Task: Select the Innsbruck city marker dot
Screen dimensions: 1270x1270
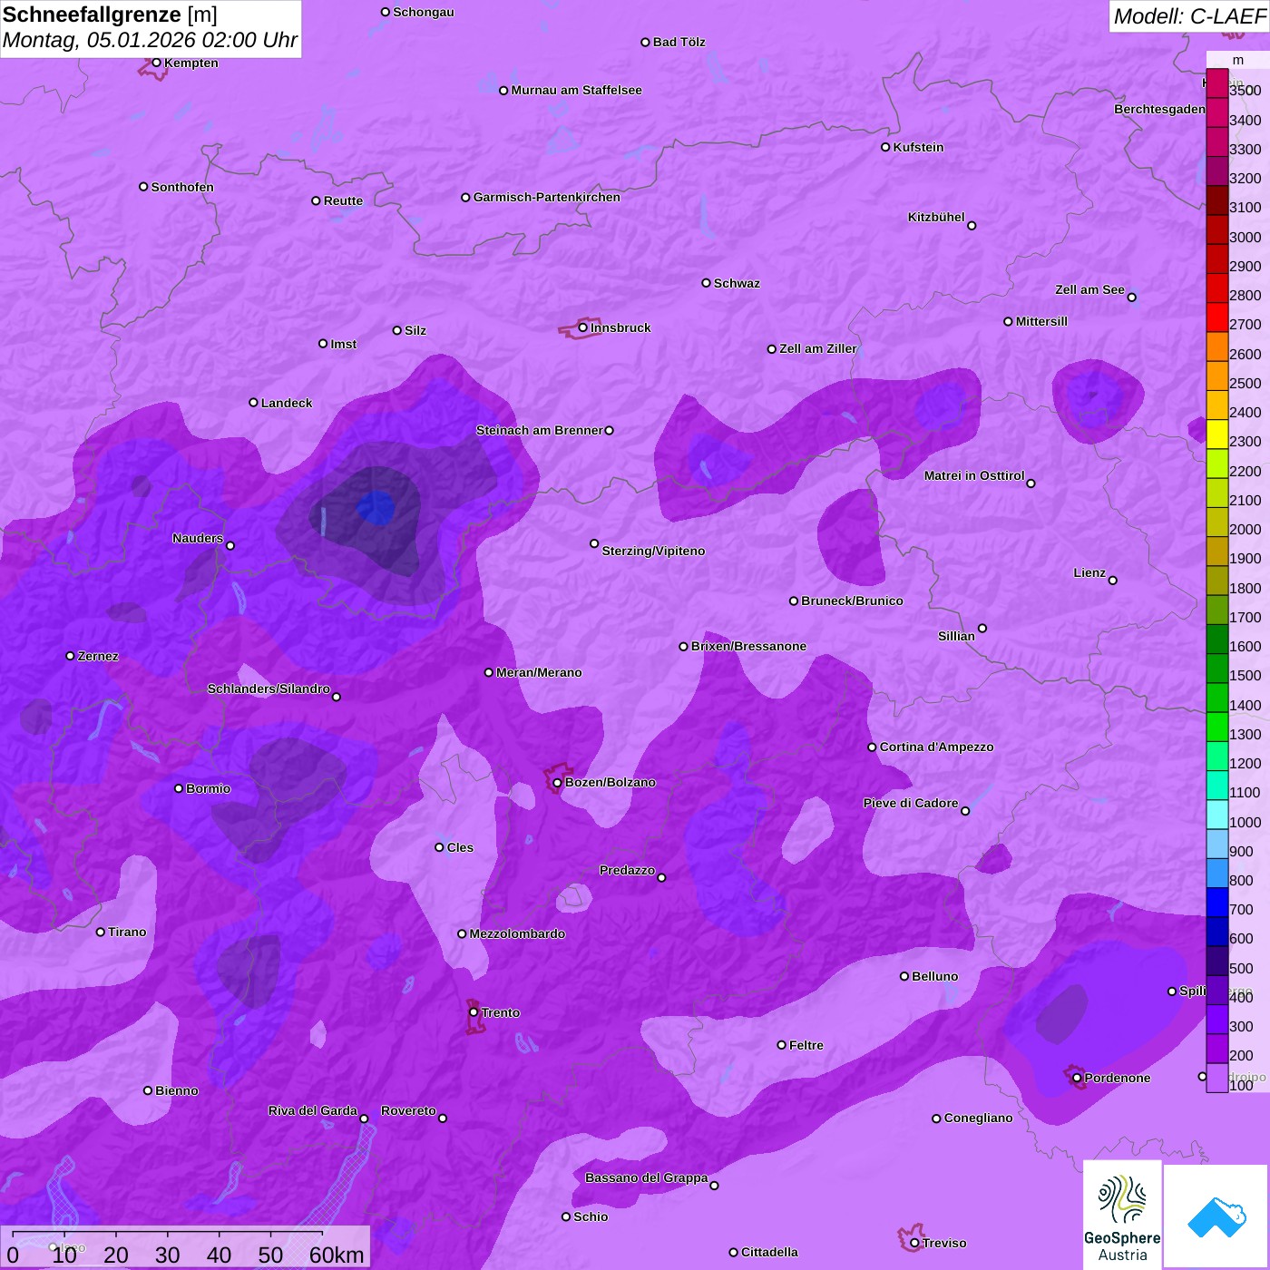Action: [583, 327]
